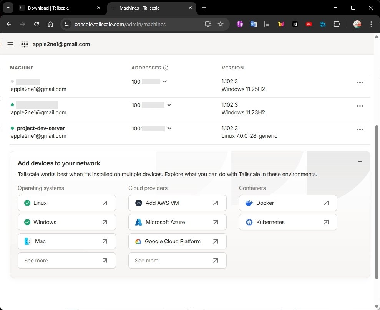This screenshot has width=380, height=310.
Task: Click the Windows 11 25H2 text
Action: (x=243, y=89)
